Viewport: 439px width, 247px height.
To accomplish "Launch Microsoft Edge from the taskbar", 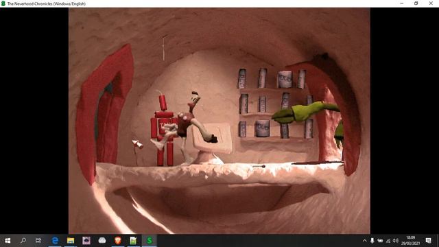I will coord(55,240).
